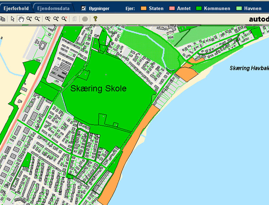The width and height of the screenshot is (269, 205).
Task: Click the gray octagon Stop button
Action: coord(85,19)
